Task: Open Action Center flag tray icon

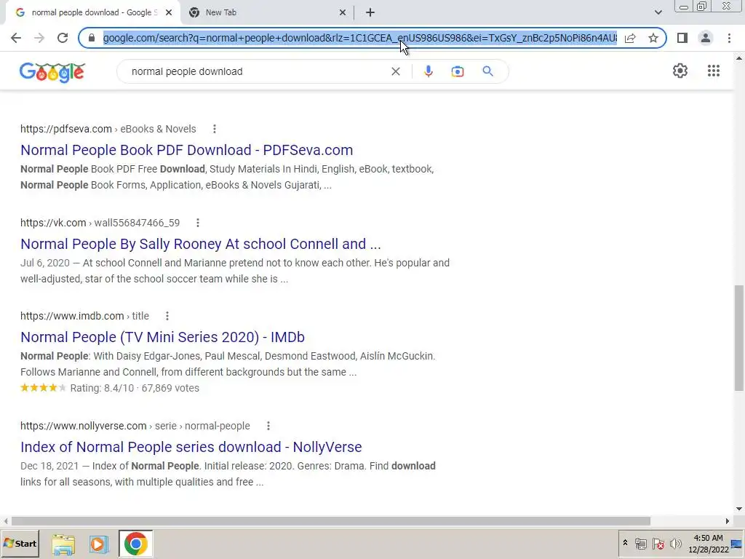Action: pyautogui.click(x=658, y=543)
